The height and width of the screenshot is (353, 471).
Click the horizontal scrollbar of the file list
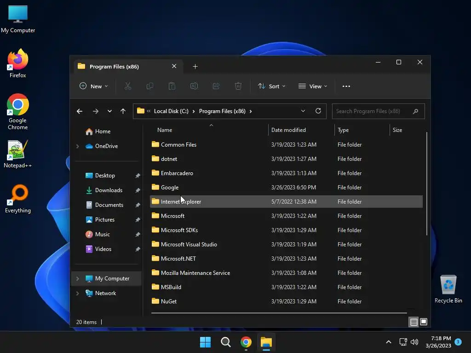pos(279,313)
